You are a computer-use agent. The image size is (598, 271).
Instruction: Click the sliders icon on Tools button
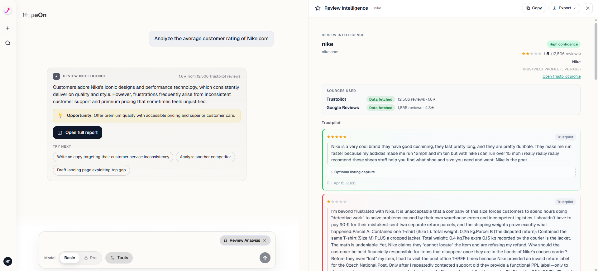pos(112,258)
